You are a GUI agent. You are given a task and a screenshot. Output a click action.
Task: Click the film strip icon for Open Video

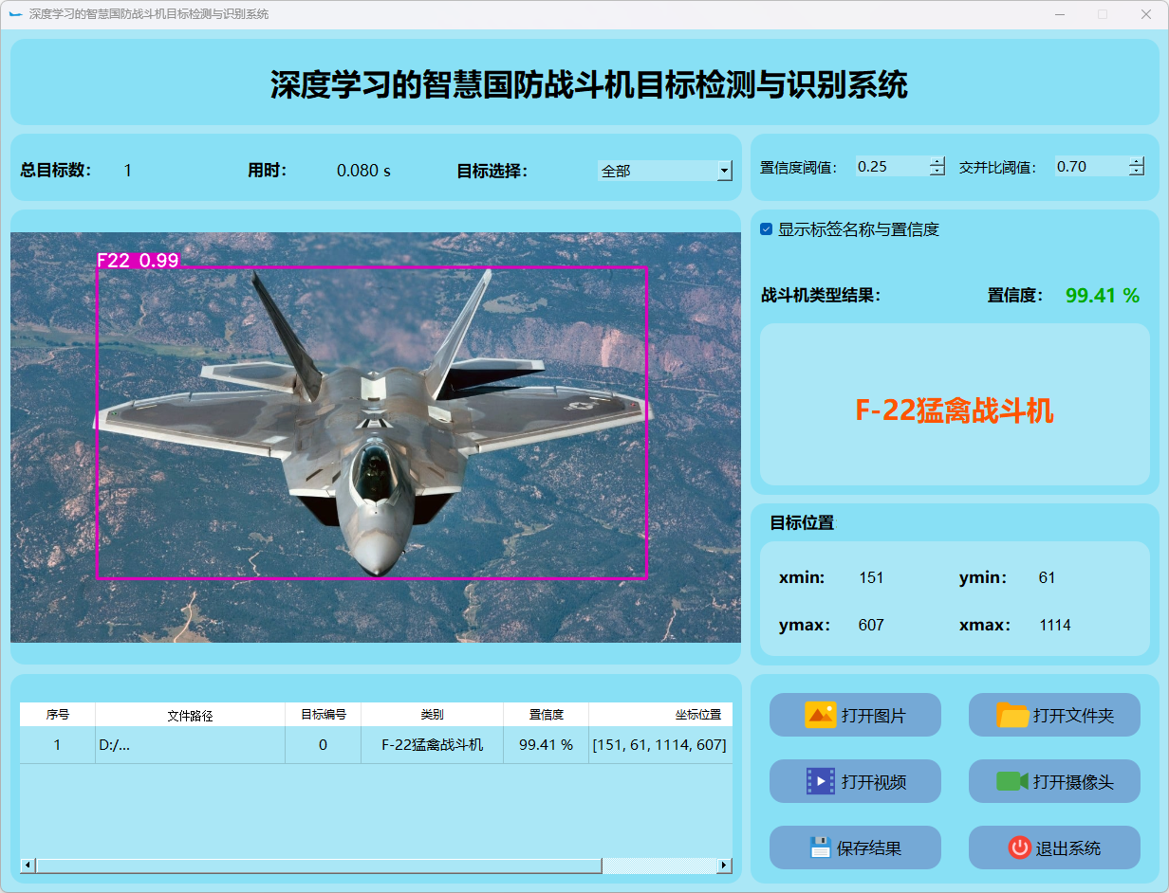tap(820, 781)
